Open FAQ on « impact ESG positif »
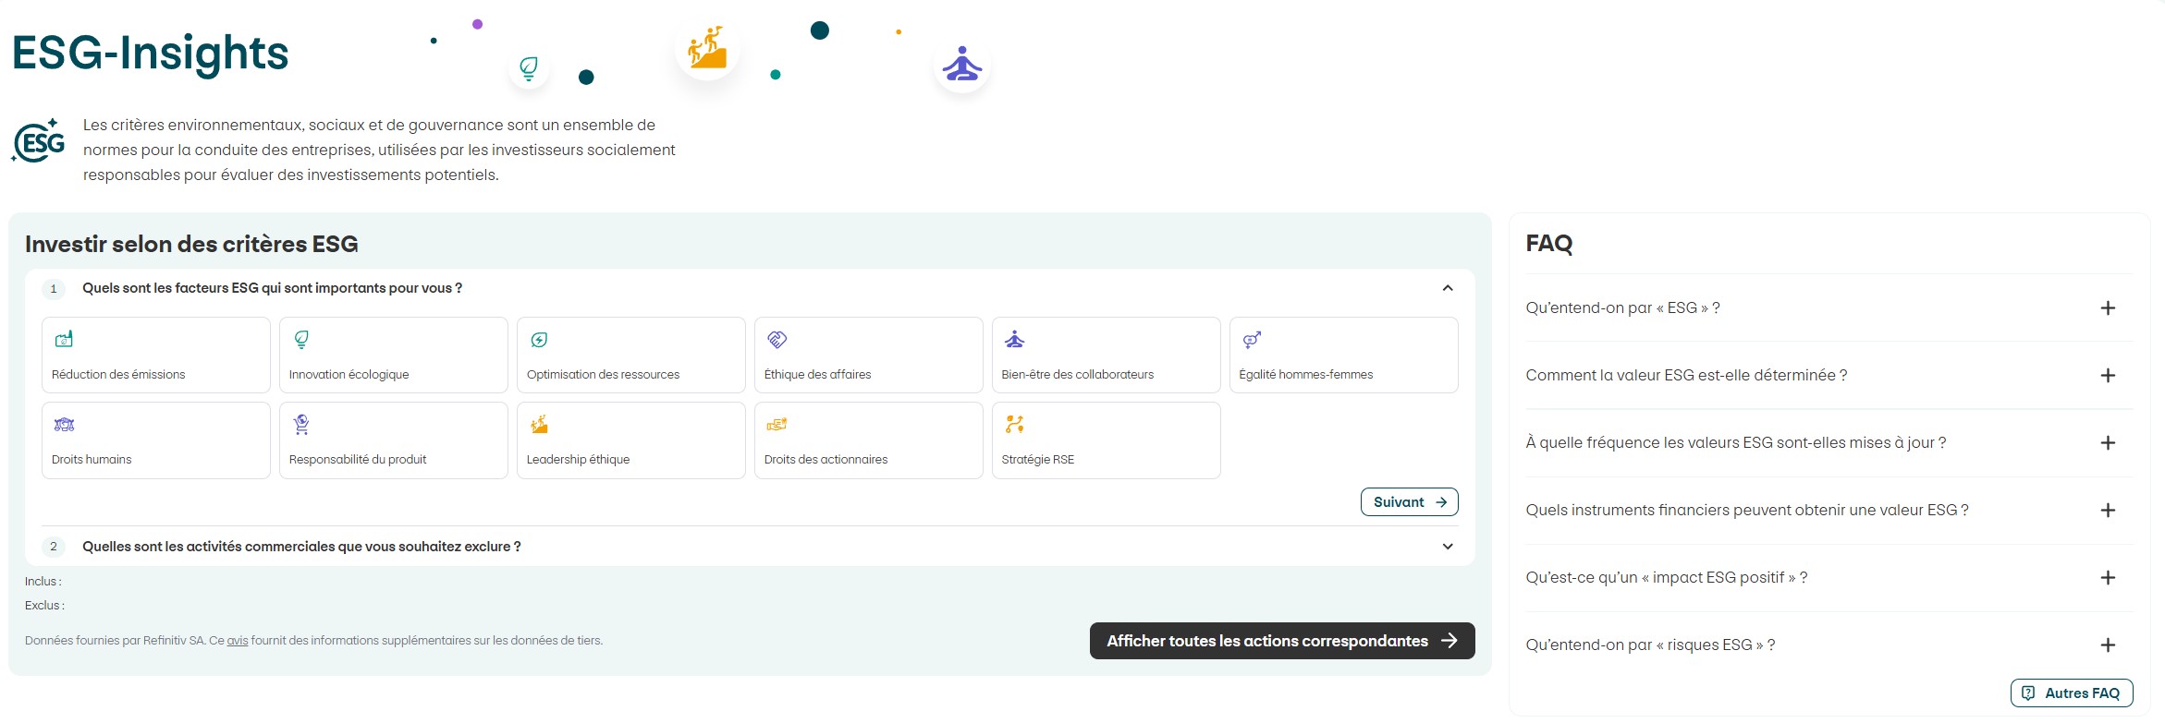Screen dimensions: 2165x723 [x=2108, y=578]
